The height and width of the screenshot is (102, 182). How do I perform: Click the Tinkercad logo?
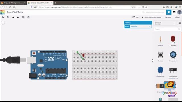click(x=3, y=12)
